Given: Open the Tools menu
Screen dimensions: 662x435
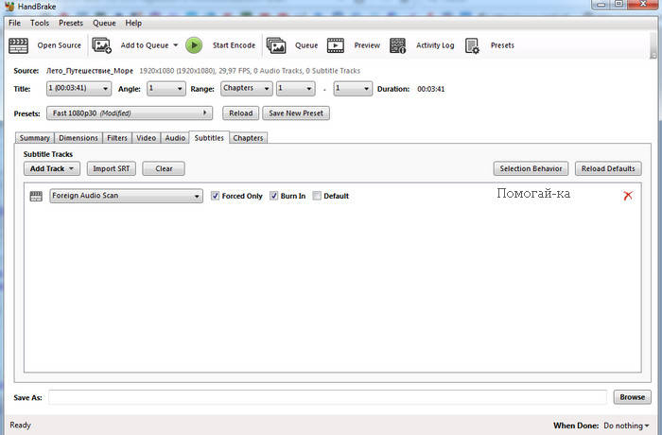Looking at the screenshot, I should click(x=40, y=23).
